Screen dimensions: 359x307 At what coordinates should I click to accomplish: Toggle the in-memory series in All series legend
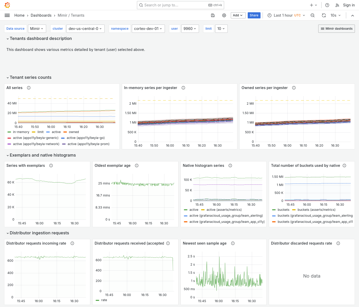[21, 132]
